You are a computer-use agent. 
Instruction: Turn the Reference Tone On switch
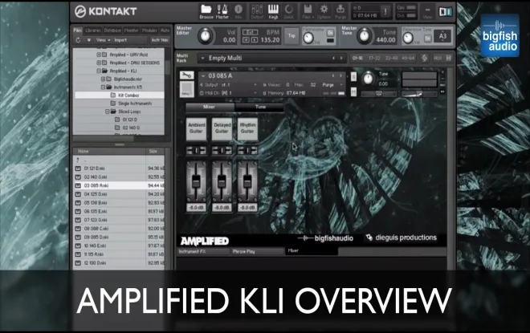[427, 39]
